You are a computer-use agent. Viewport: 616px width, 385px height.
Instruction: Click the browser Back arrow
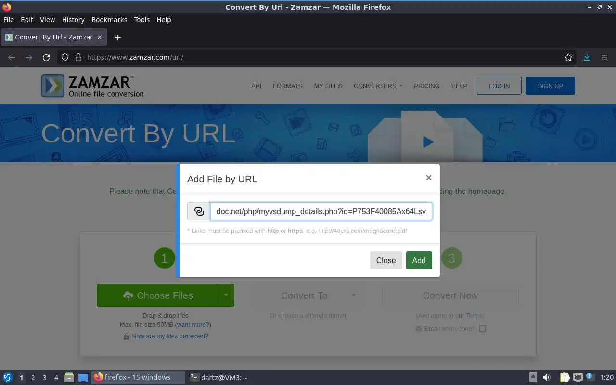[12, 57]
